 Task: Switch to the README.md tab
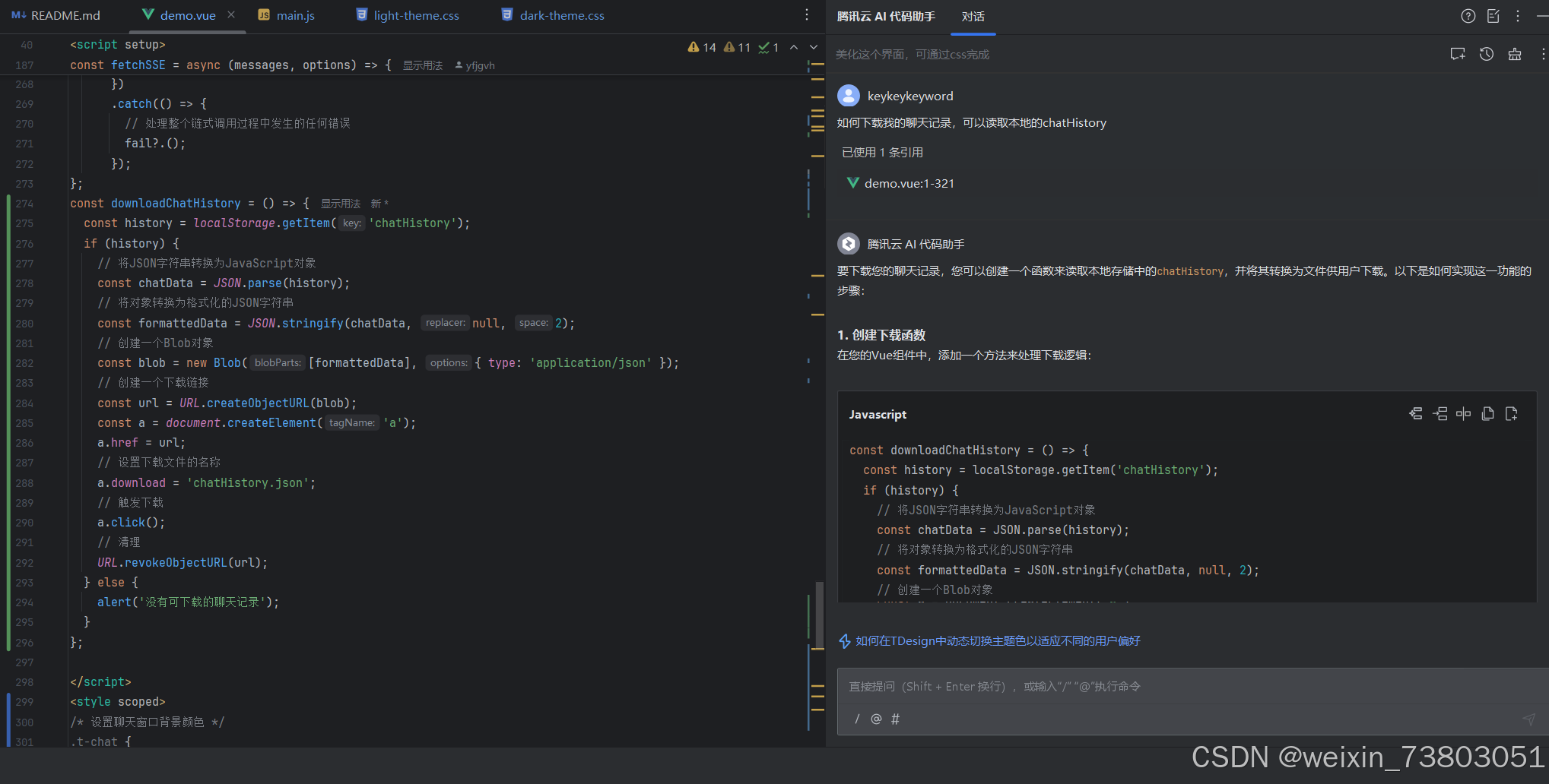point(56,15)
